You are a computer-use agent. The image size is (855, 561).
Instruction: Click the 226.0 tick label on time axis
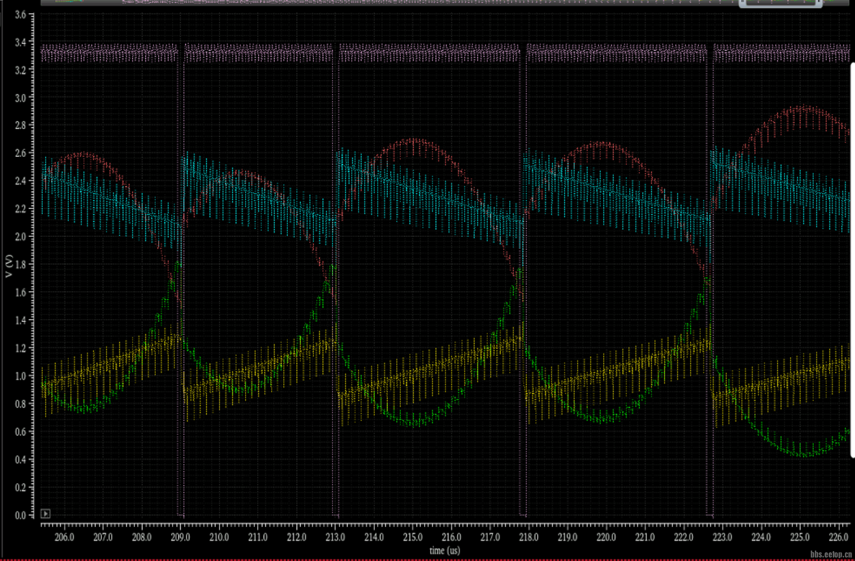pos(838,537)
